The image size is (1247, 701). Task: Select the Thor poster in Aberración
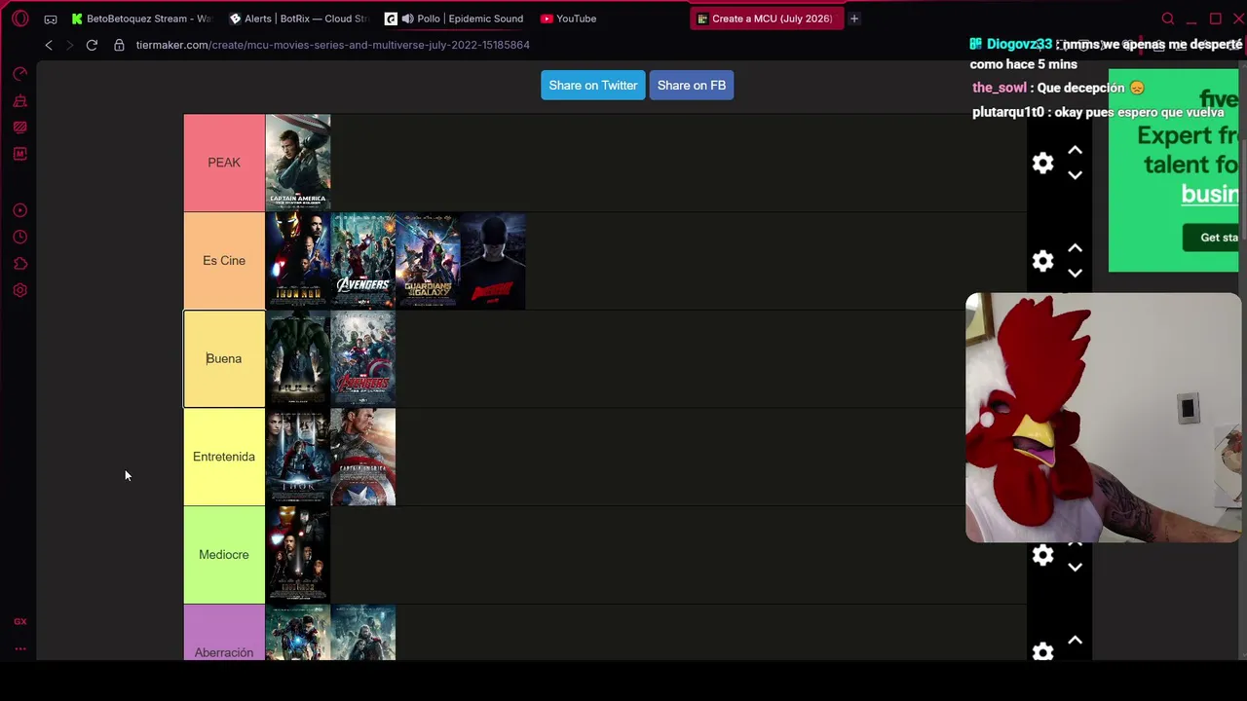coord(363,633)
